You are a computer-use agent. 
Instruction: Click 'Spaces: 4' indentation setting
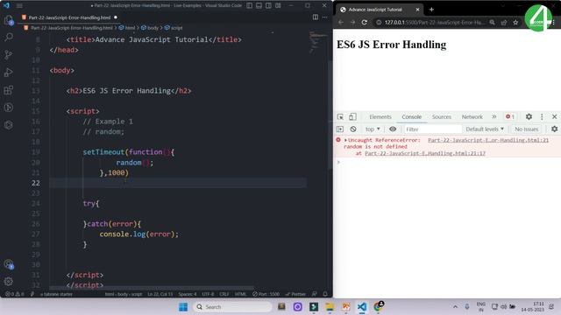(188, 294)
